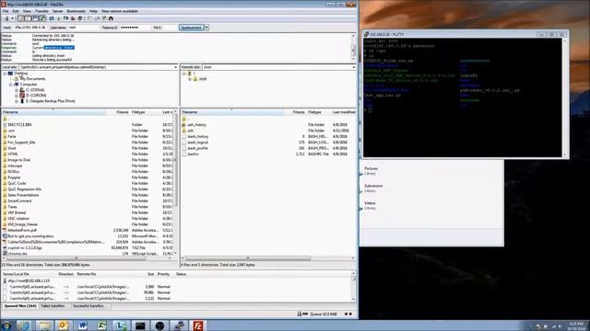Sort local list by Filetype column
This screenshot has height=331, width=590.
pyautogui.click(x=146, y=112)
